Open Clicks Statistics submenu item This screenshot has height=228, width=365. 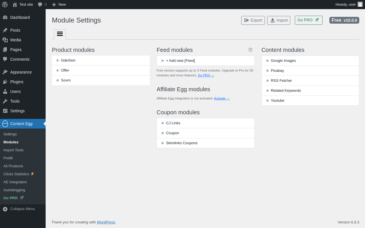pos(16,174)
